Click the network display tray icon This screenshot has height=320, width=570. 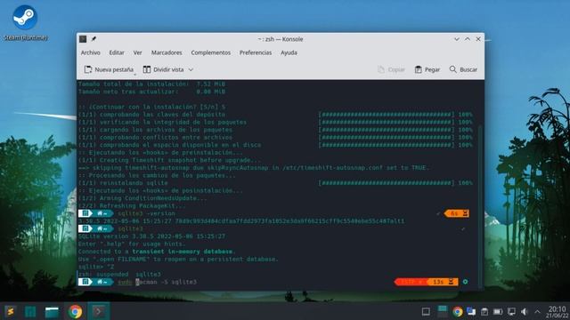click(511, 311)
